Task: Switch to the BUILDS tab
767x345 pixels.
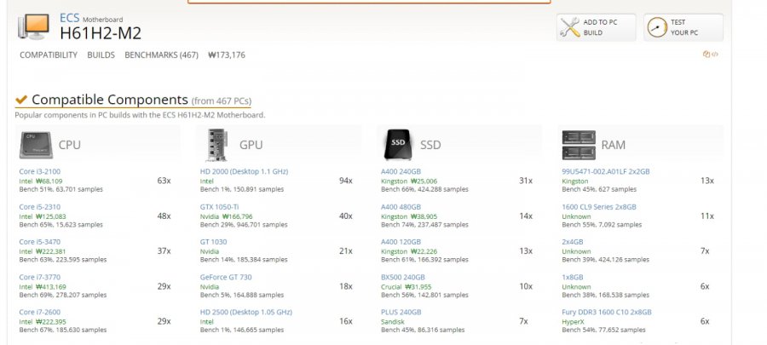Action: tap(101, 55)
